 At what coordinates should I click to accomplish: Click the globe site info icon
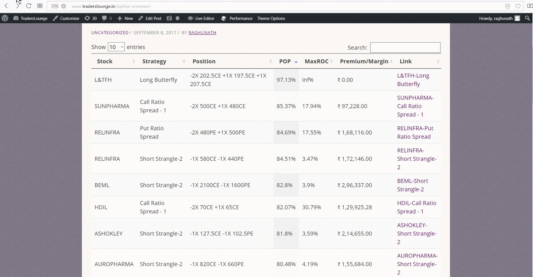coord(64,6)
